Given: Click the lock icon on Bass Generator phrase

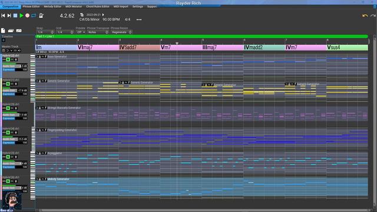Looking at the screenshot, I should click(x=40, y=57).
